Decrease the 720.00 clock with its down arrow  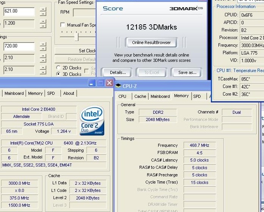pos(43,49)
